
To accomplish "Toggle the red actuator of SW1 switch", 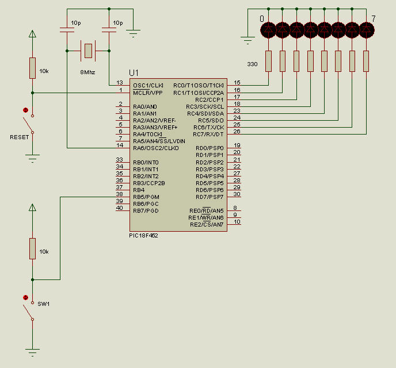I will tap(25, 297).
